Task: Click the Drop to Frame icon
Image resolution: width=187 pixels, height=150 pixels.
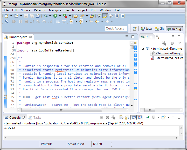Action: pyautogui.click(x=58, y=21)
